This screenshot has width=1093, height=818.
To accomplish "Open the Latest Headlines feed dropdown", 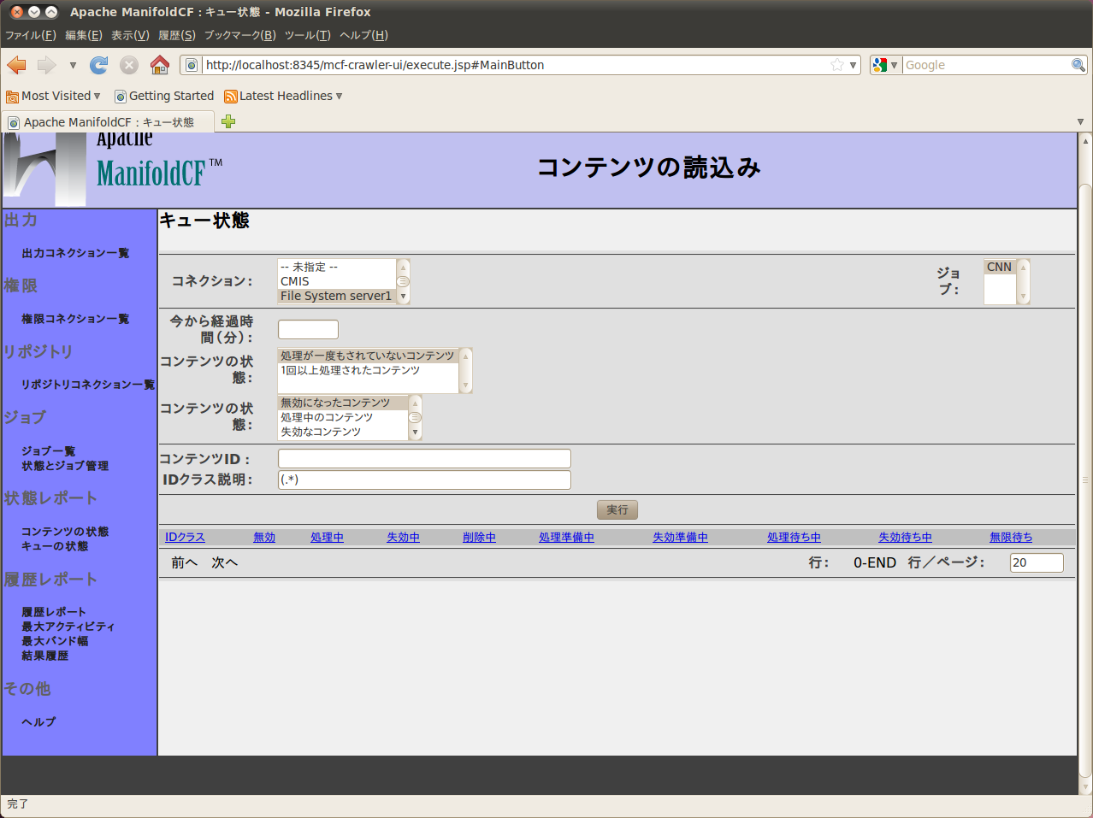I will click(x=283, y=96).
